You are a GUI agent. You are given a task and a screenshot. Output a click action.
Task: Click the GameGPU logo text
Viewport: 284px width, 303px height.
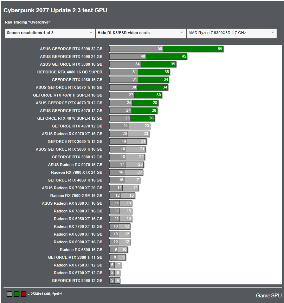coord(269,296)
